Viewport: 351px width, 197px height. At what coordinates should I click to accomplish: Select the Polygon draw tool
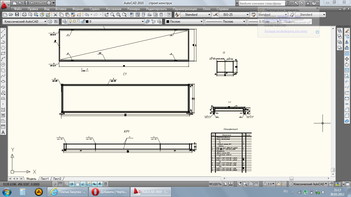3,48
